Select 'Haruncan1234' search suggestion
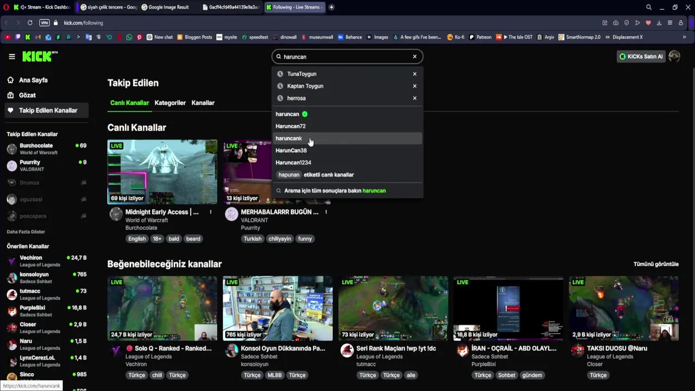 coord(347,162)
